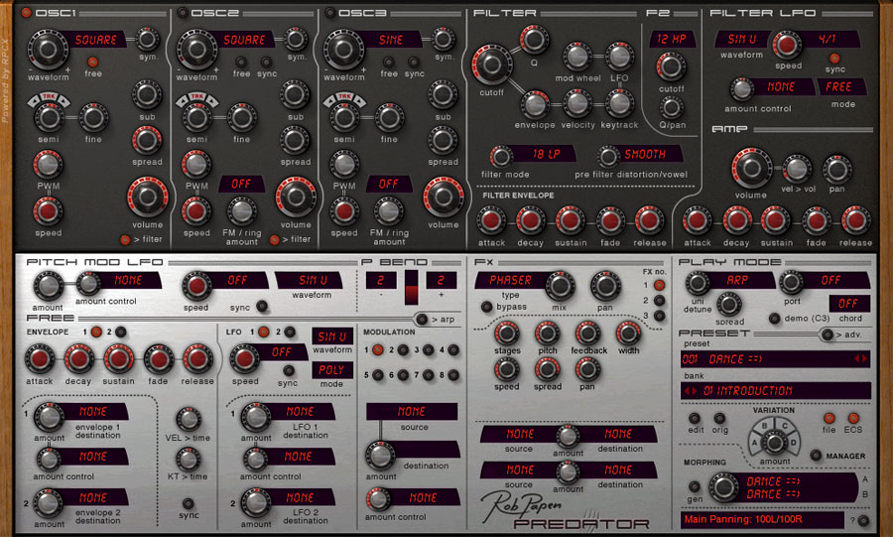Toggle the FX bypass button

486,307
